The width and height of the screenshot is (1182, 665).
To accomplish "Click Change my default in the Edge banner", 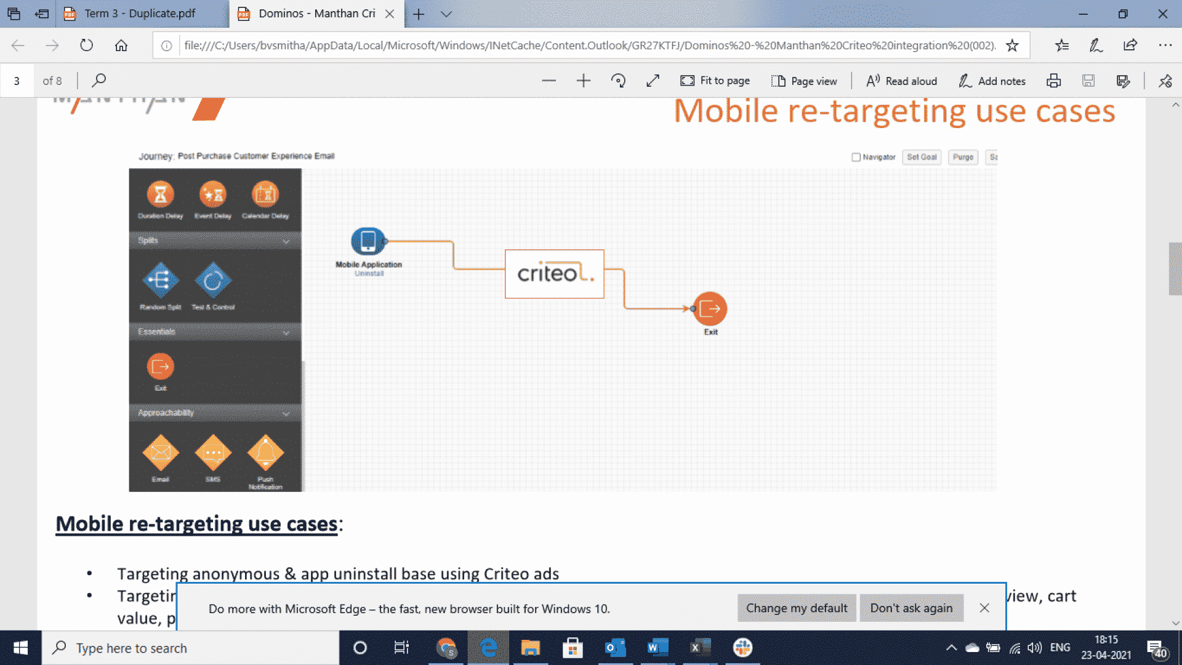I will [x=796, y=608].
